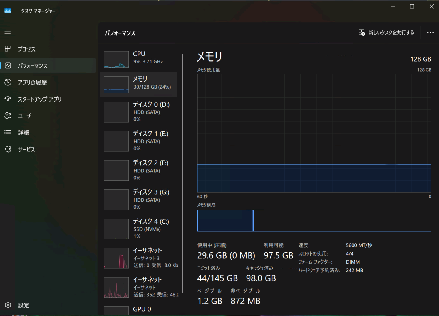Select the Performance (パフォーマンス) sidebar icon
The image size is (439, 316).
coord(8,66)
